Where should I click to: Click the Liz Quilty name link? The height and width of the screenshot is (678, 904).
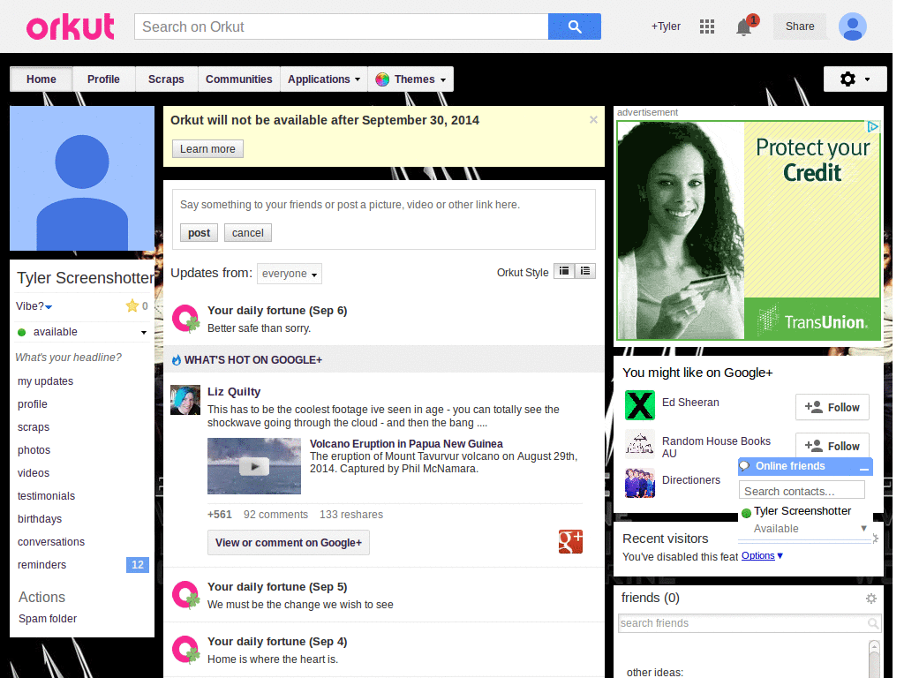point(234,391)
